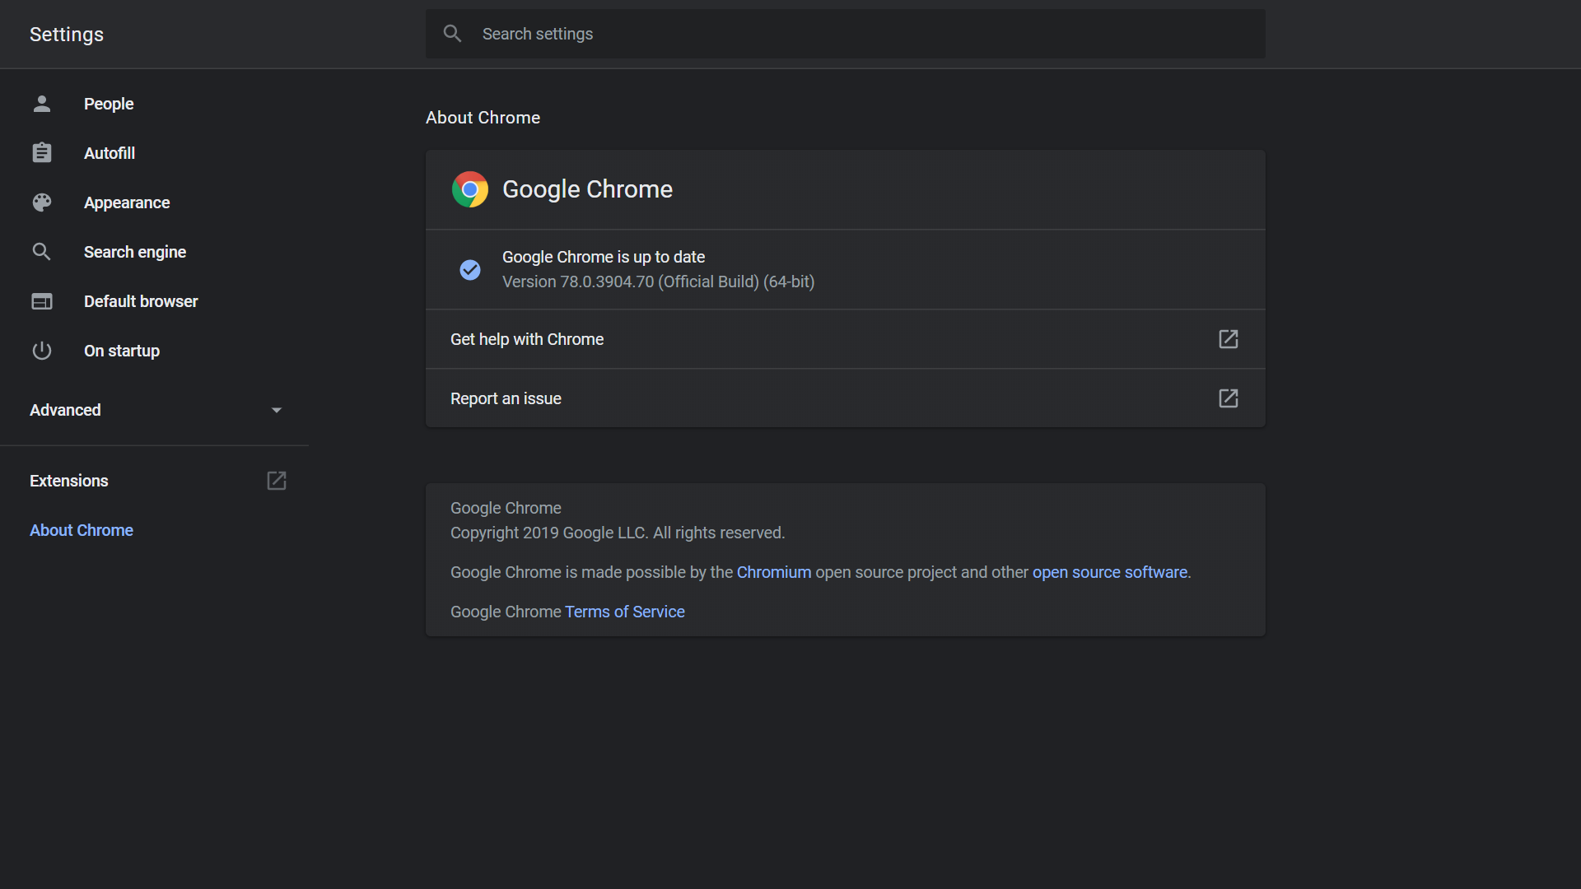This screenshot has height=889, width=1581.
Task: Click the Search engine magnifier icon
Action: 42,252
